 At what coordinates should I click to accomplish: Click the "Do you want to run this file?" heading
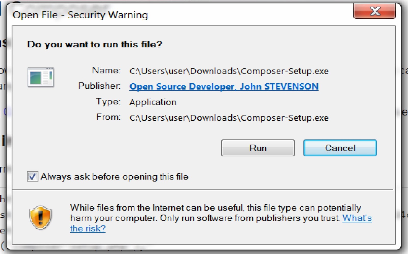(x=95, y=45)
